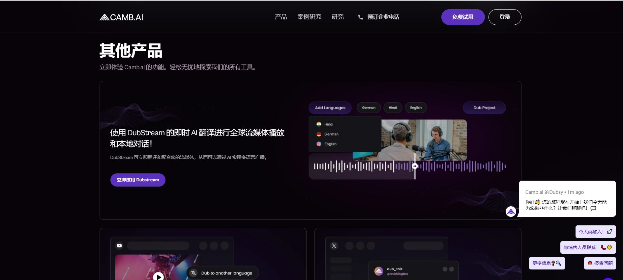
Task: Select the Hindi language pill
Action: click(x=393, y=108)
